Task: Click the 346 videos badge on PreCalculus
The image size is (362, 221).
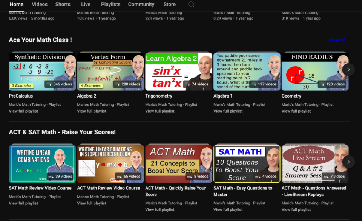Action: point(59,84)
